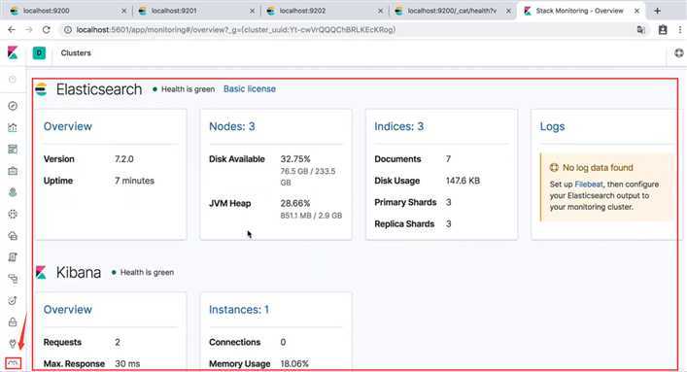The image size is (687, 372).
Task: Select the Disk Usage 147.6 KB value
Action: 463,181
